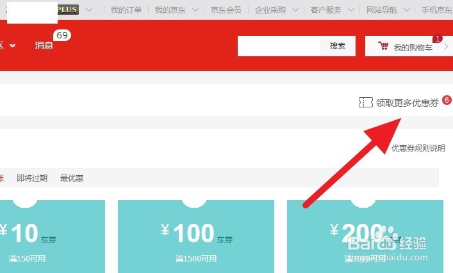Click the 搜索 search button
This screenshot has width=453, height=273.
pyautogui.click(x=338, y=46)
